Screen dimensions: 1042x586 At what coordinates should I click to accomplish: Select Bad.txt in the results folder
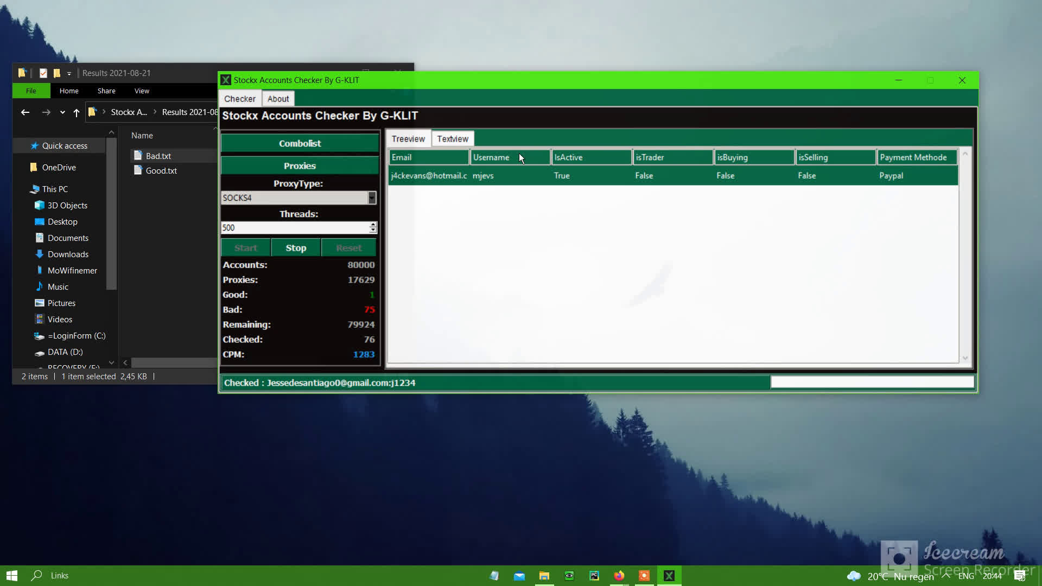point(158,155)
